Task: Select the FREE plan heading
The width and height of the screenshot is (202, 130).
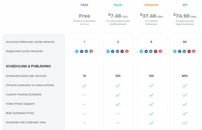Action: pos(85,5)
